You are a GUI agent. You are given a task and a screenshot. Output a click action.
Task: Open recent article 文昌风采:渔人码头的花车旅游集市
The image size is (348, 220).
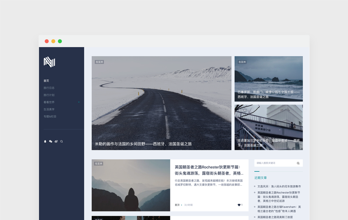(279, 186)
